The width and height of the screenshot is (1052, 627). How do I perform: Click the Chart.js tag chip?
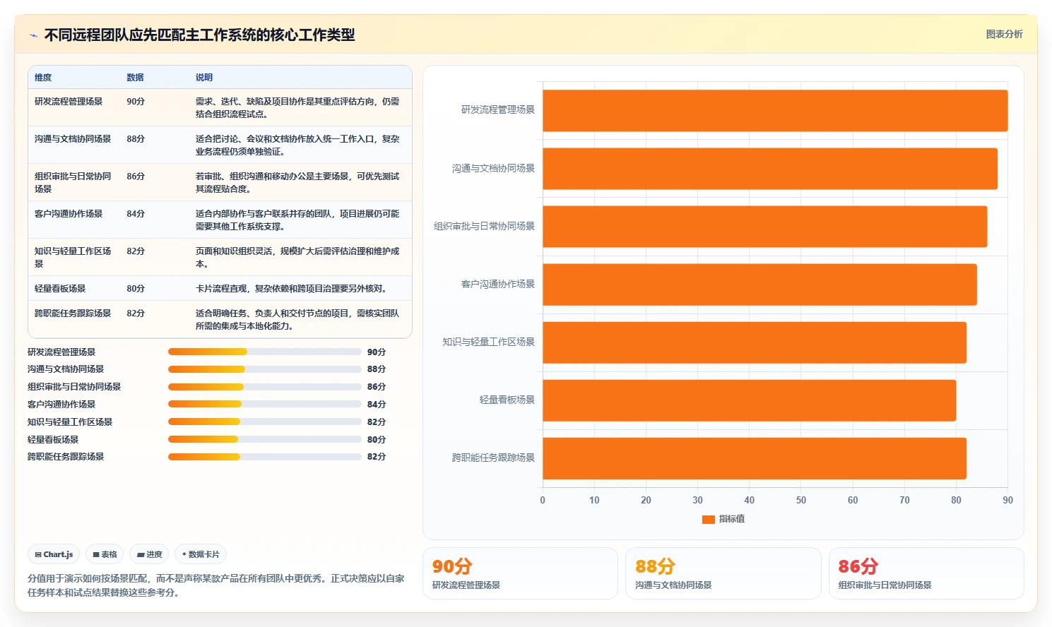[x=54, y=554]
